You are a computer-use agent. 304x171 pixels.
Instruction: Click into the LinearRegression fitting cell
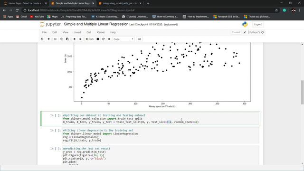161,135
